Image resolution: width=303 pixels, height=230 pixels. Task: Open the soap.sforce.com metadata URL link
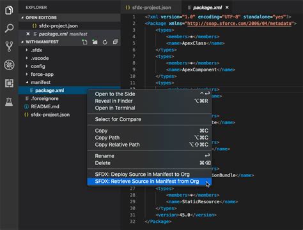(239, 23)
